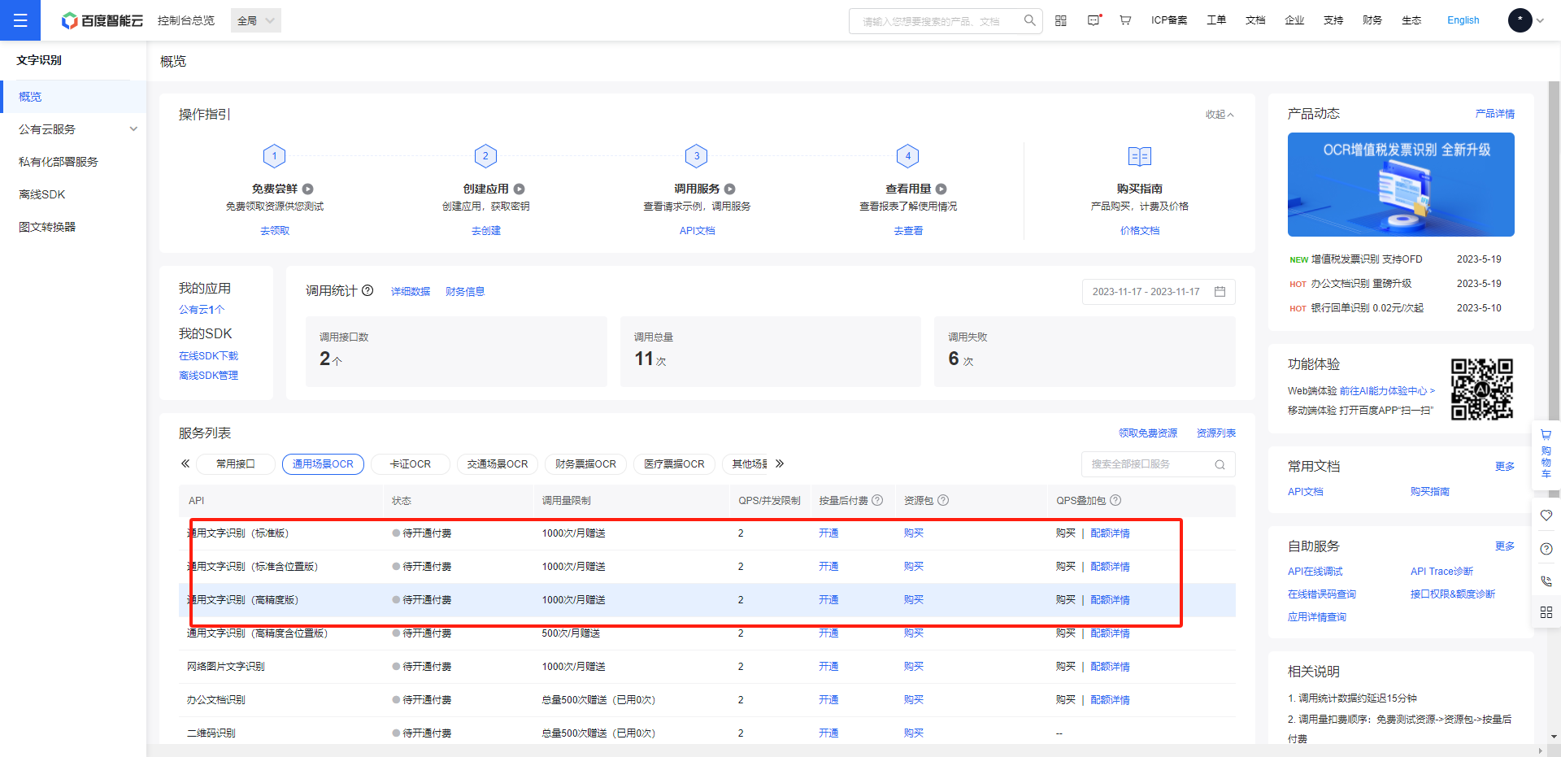Screen dimensions: 1561x757
Task: Switch to the 交通场景OCR tab
Action: tap(498, 464)
